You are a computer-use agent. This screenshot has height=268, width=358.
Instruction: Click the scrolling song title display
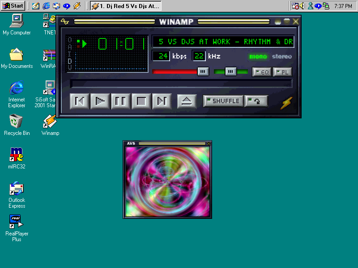click(223, 42)
